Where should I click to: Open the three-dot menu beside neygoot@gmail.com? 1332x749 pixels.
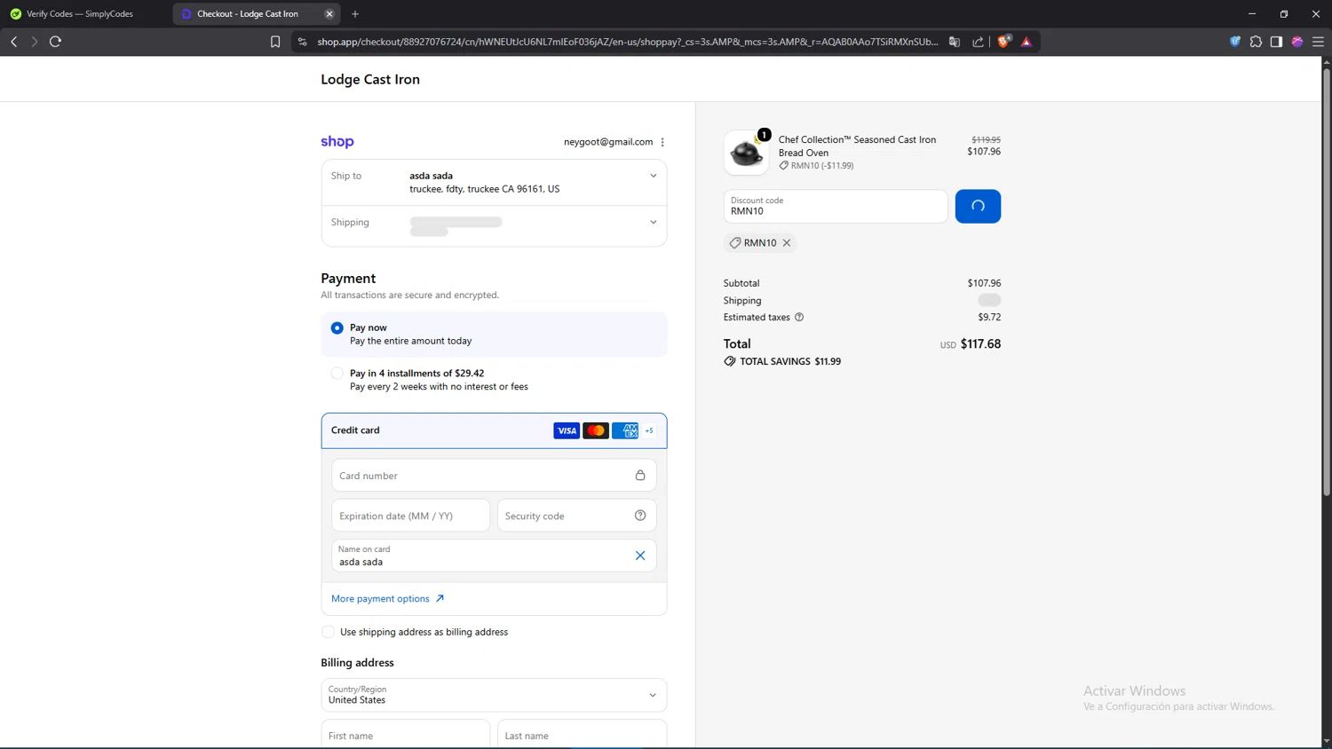(x=662, y=142)
